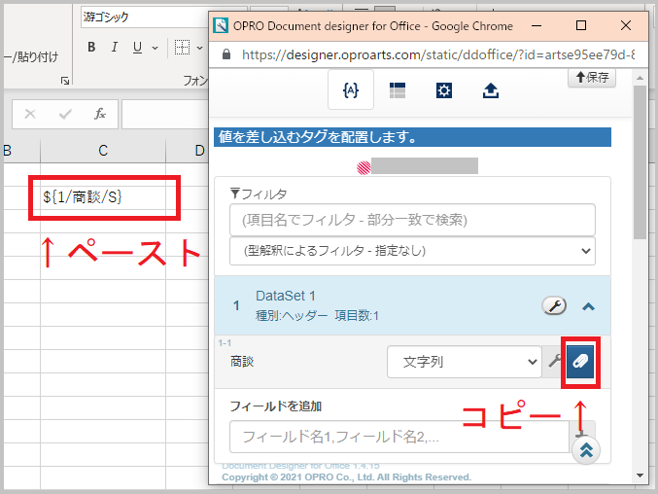Screen dimensions: 658x494
Task: Click the upload/export icon
Action: pyautogui.click(x=491, y=90)
